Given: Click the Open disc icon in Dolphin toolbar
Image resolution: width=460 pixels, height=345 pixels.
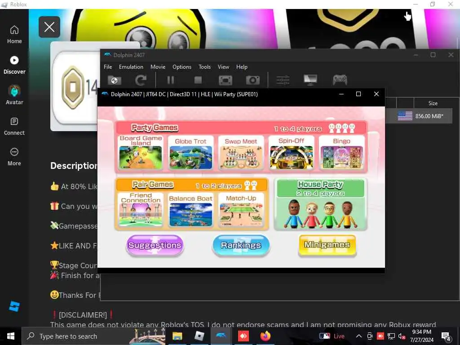Looking at the screenshot, I should click(x=115, y=80).
